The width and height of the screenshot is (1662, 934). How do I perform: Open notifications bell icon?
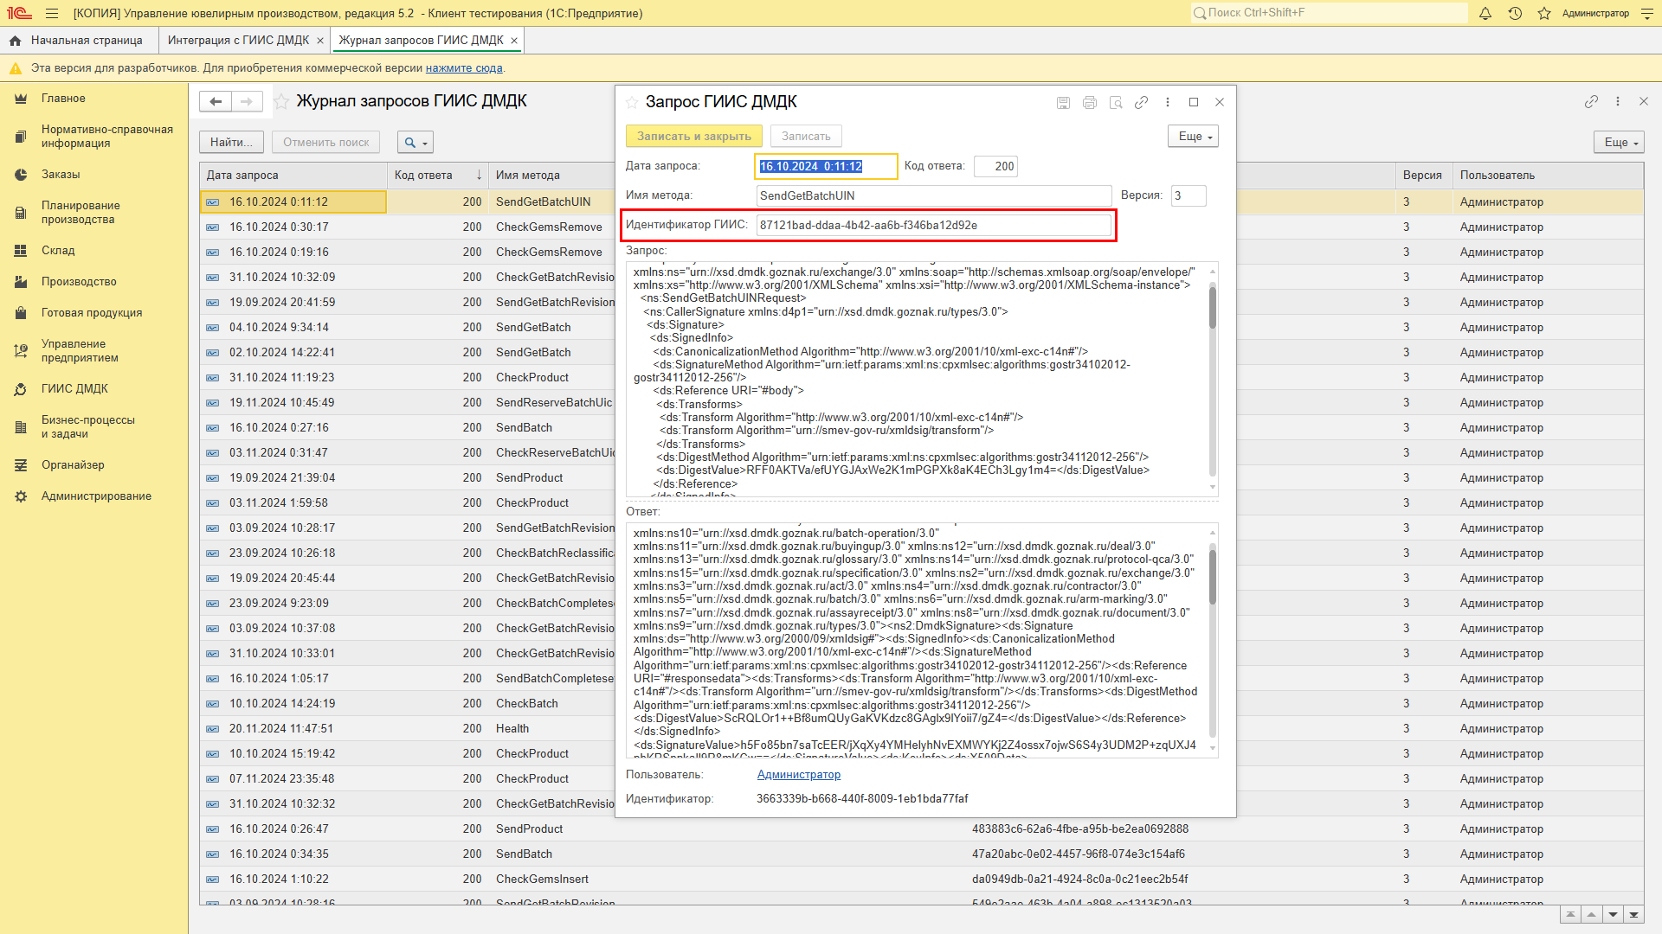point(1485,13)
